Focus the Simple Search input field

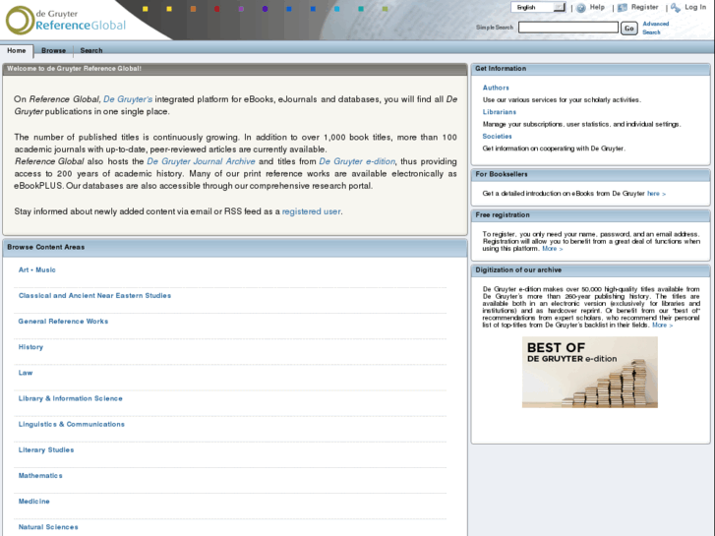click(568, 28)
